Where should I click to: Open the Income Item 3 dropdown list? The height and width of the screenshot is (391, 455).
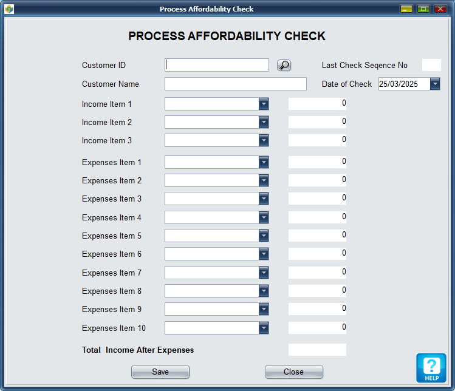coord(264,140)
